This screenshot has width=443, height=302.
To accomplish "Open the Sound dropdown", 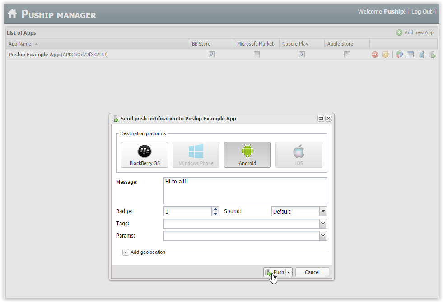I will 323,211.
